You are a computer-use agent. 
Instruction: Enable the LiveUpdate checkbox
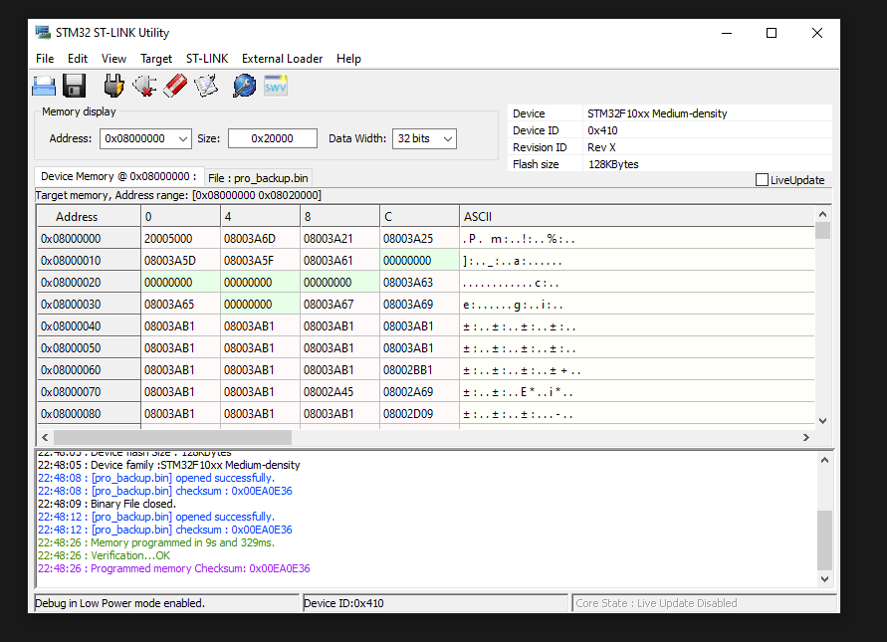click(x=762, y=180)
